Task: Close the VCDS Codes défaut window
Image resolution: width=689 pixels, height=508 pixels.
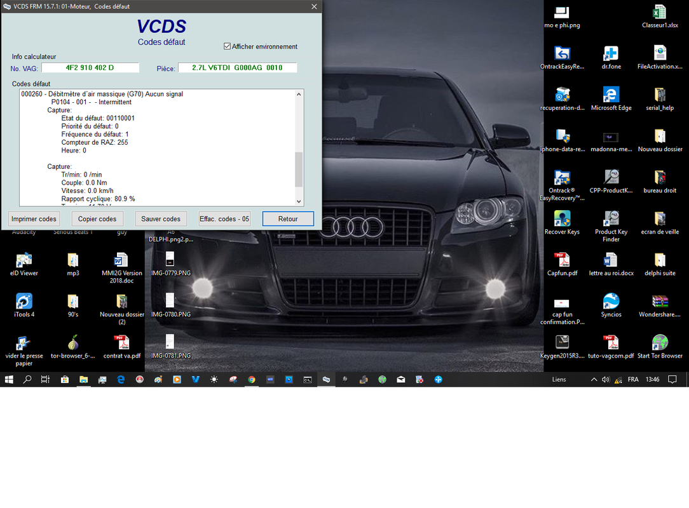Action: pos(314,6)
